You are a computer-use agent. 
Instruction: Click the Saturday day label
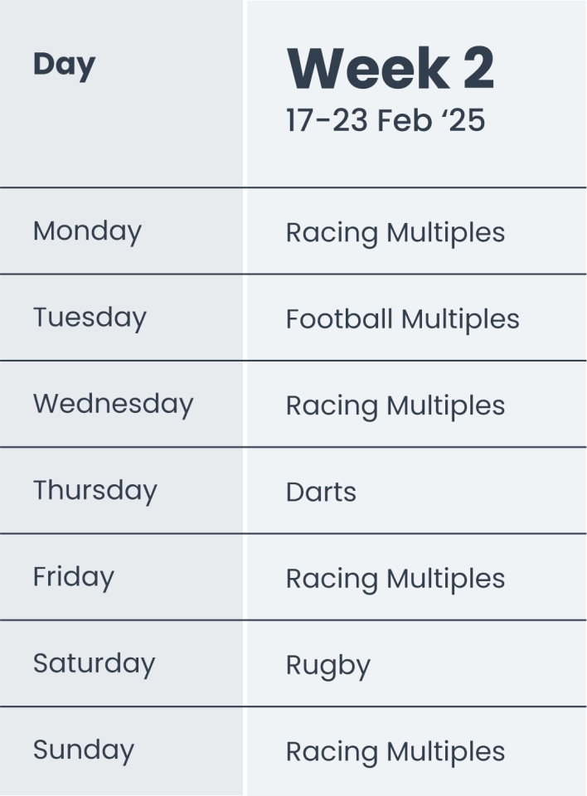94,663
